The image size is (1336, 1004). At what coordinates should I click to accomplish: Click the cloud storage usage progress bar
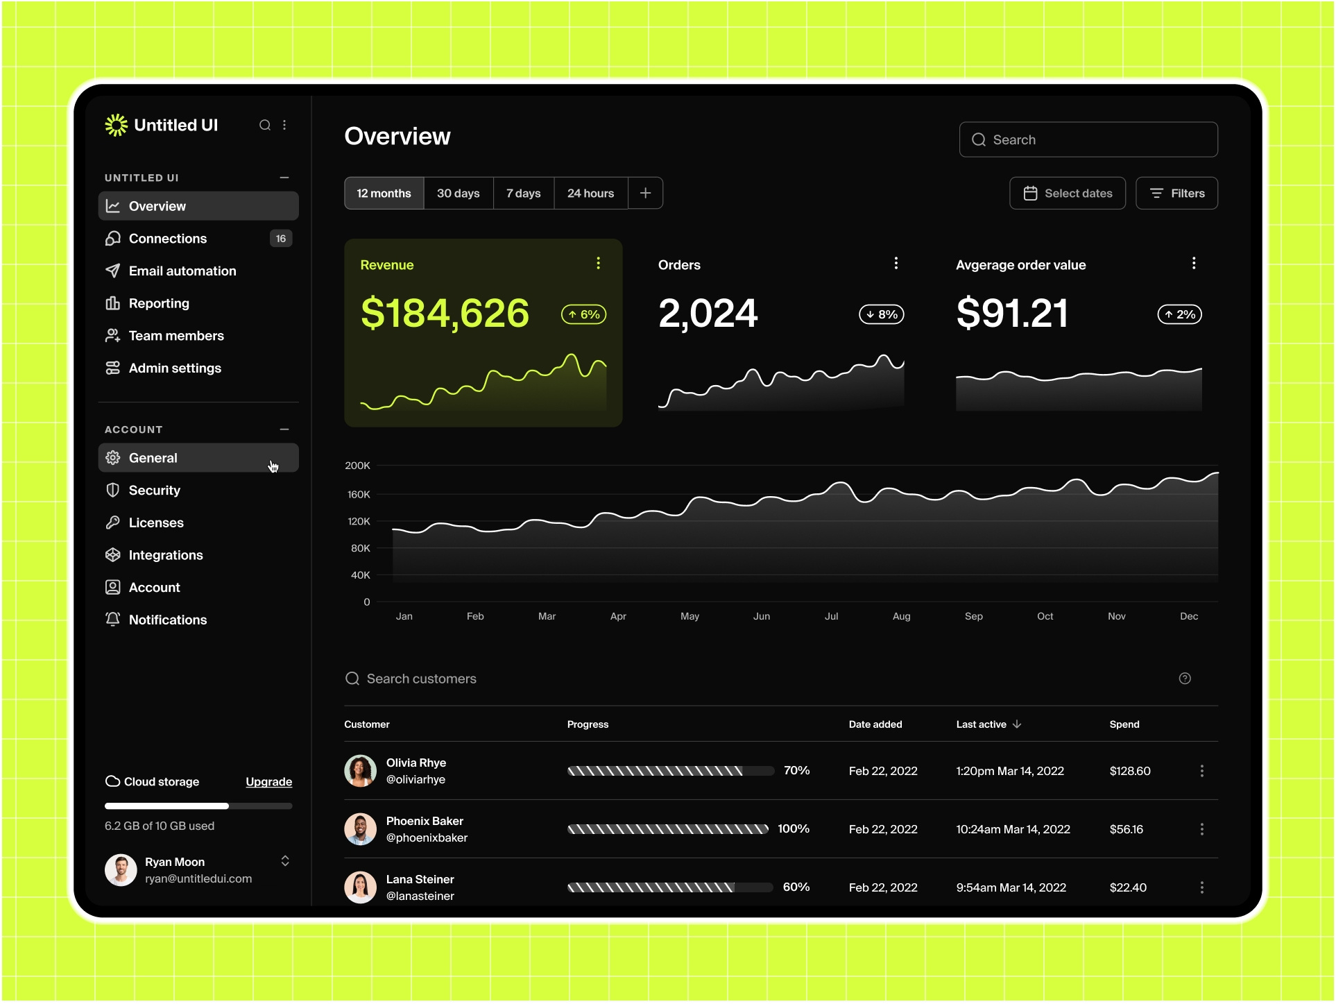coord(198,806)
